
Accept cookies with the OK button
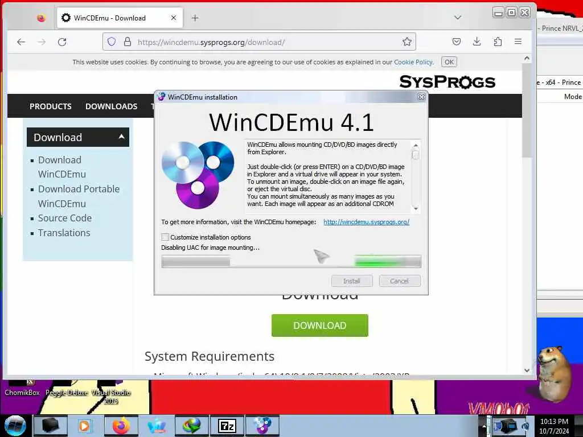click(x=449, y=62)
